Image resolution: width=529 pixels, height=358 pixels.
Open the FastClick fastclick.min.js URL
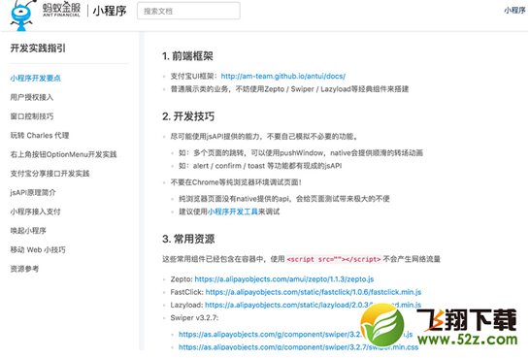(314, 292)
